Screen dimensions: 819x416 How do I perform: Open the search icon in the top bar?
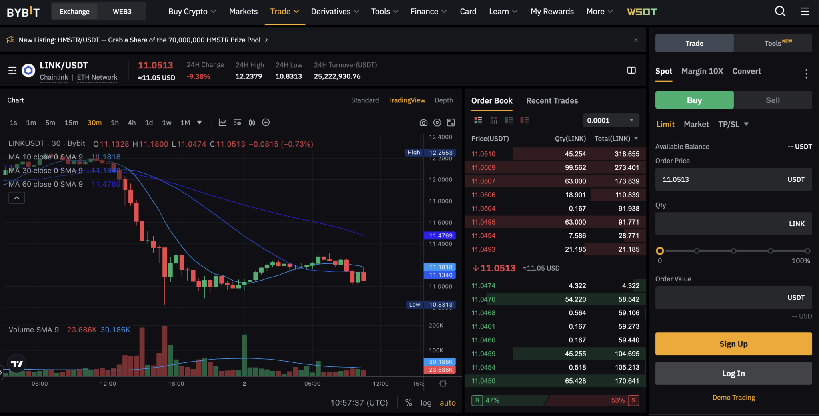coord(780,11)
